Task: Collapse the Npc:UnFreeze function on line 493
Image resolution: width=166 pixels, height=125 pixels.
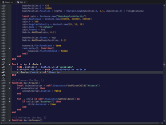Action: click(x=9, y=120)
